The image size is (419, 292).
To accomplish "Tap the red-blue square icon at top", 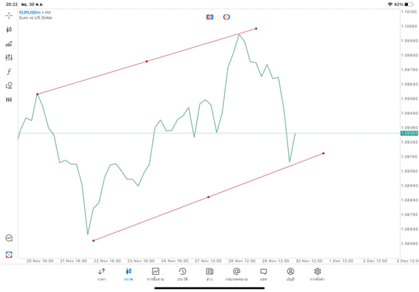I will click(x=209, y=16).
